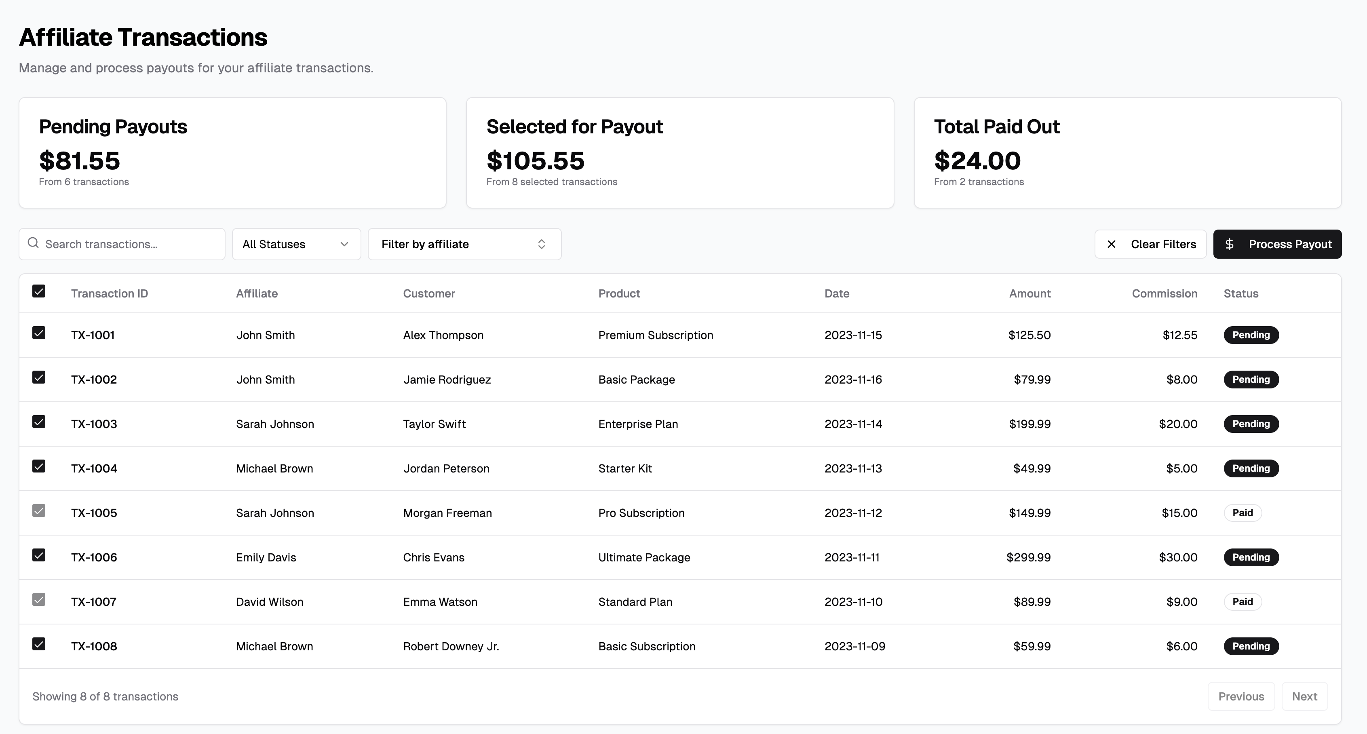
Task: Click the Paid badge for TX-1007
Action: coord(1242,602)
